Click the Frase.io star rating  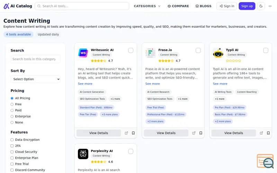166,61
